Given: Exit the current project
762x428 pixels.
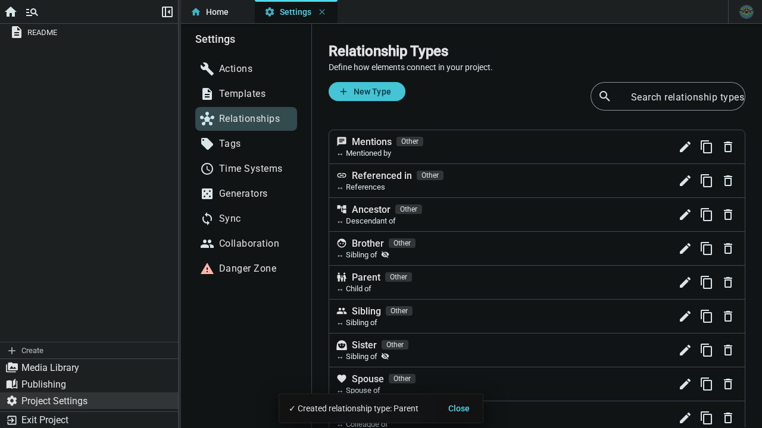Looking at the screenshot, I should pos(89,420).
